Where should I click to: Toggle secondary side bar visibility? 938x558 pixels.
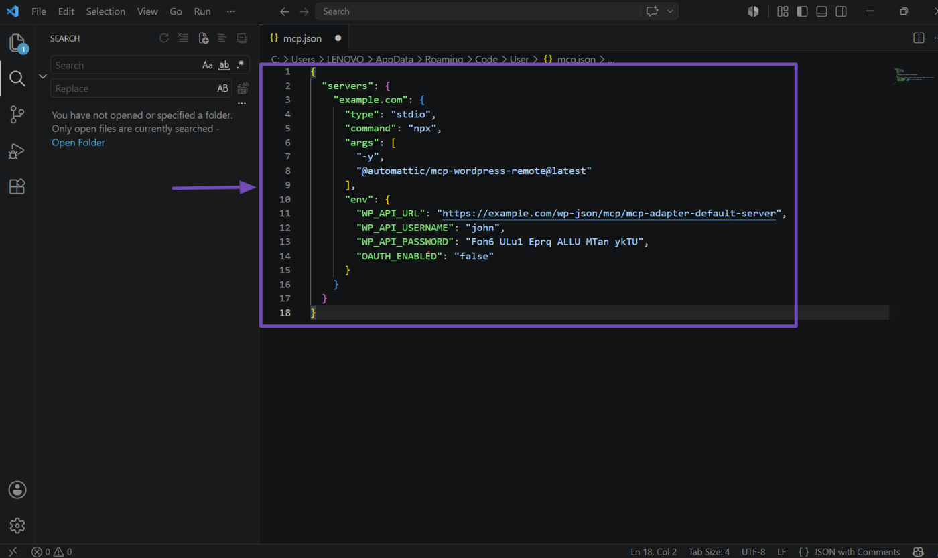point(841,11)
